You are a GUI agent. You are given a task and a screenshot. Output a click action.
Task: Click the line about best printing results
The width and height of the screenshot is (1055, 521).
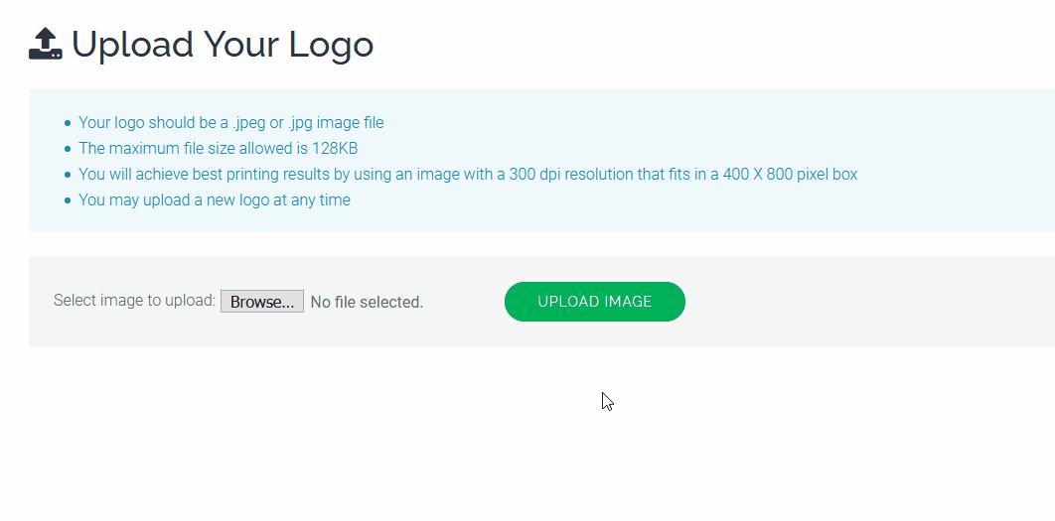(x=468, y=174)
